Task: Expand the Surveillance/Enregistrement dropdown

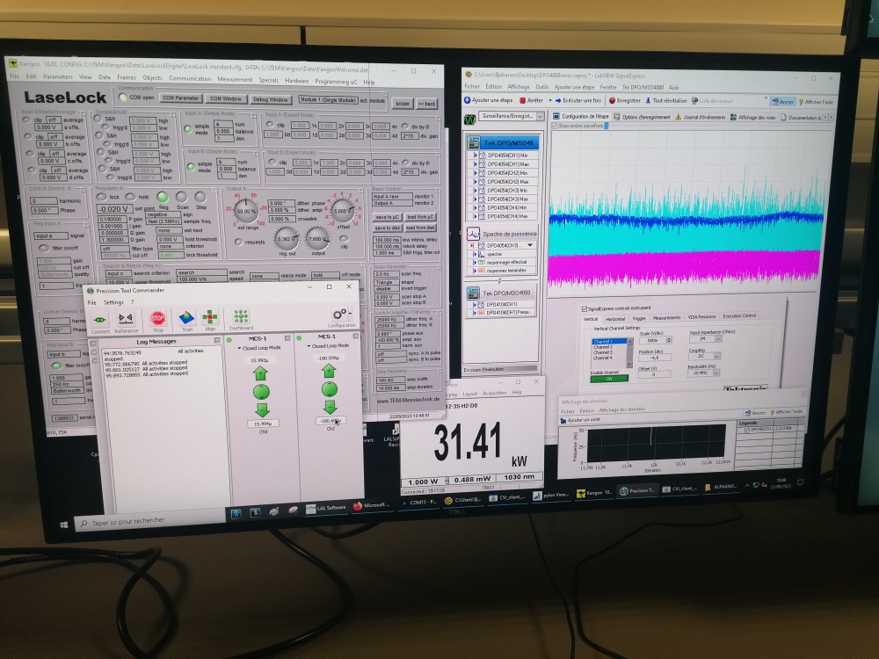Action: click(x=540, y=116)
